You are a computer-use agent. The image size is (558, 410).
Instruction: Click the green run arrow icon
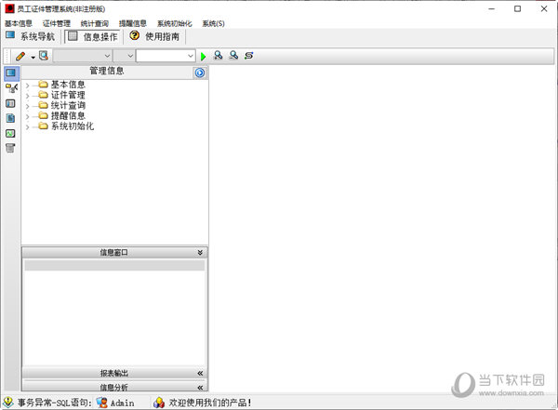click(203, 56)
